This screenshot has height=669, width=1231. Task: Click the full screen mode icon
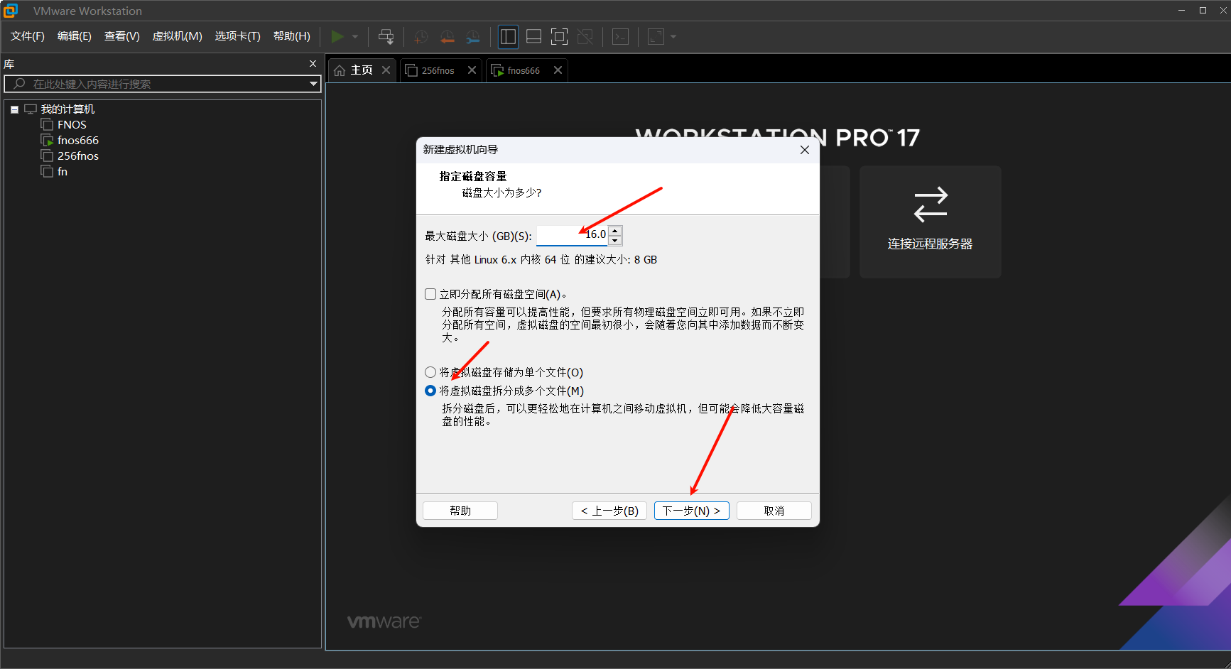tap(559, 36)
